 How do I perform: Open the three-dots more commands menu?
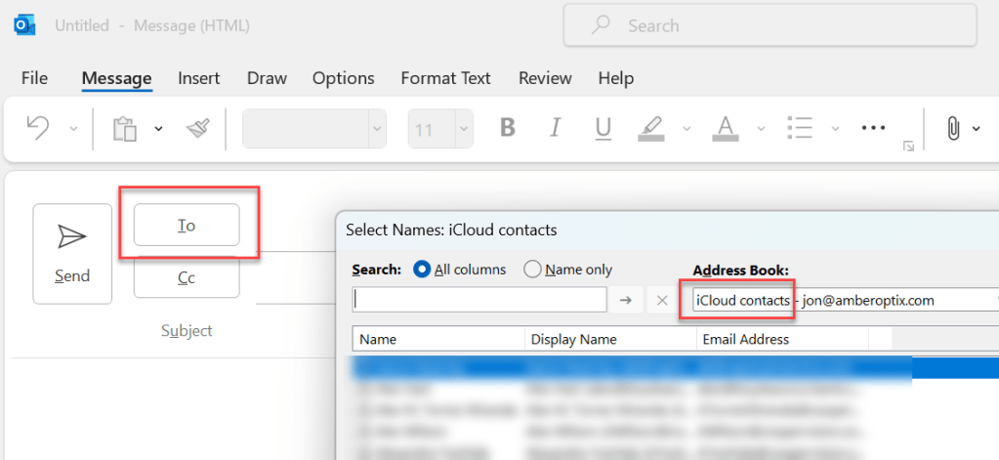click(x=872, y=128)
